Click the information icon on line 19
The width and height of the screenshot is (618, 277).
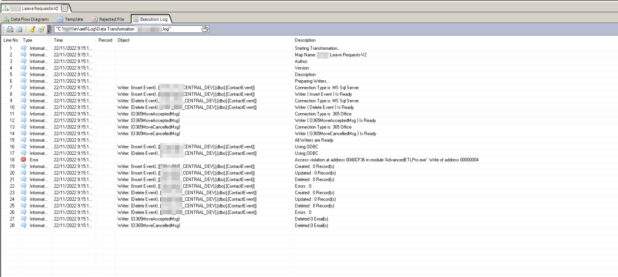coord(24,166)
